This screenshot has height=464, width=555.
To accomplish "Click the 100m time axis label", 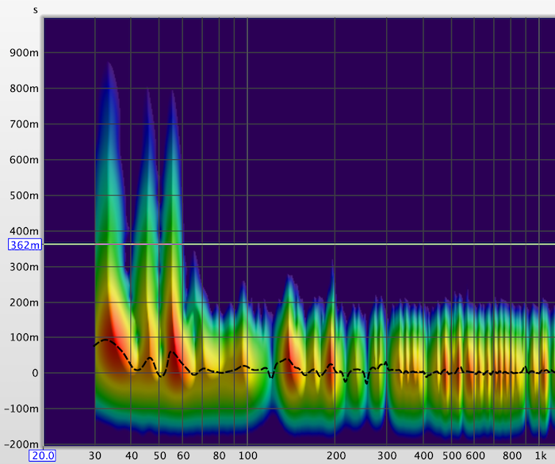I will pyautogui.click(x=24, y=337).
